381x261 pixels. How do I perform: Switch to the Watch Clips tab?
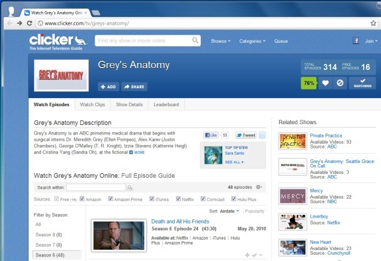click(92, 105)
